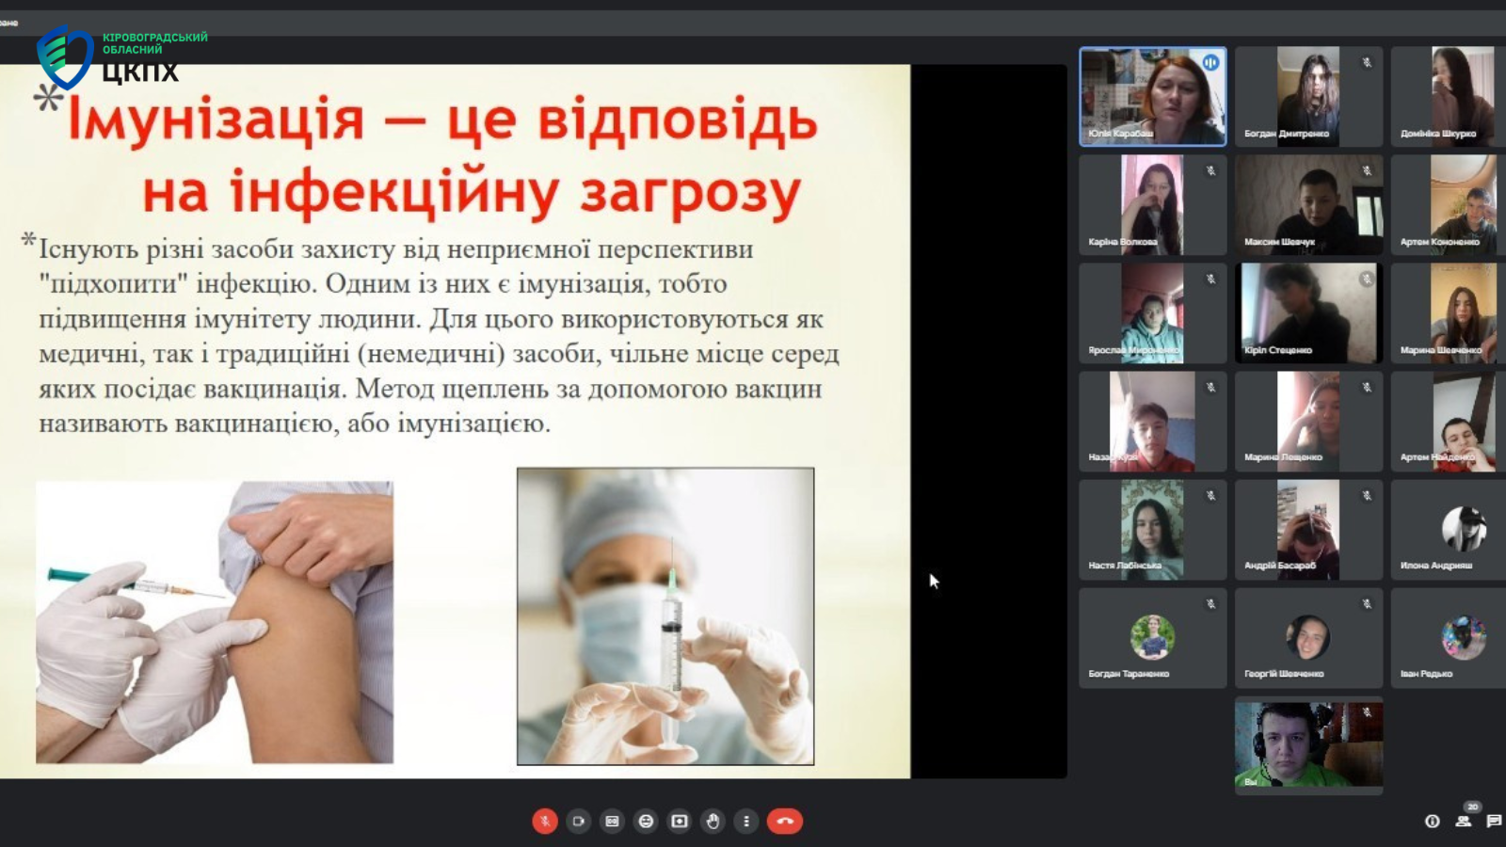The width and height of the screenshot is (1506, 847).
Task: Toggle the camera on or off
Action: (578, 822)
